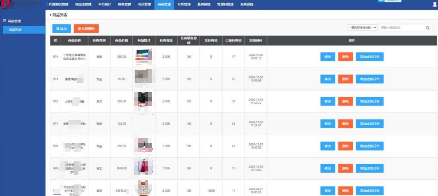Click the 删除 button for product ID 973
The image size is (438, 196).
(345, 79)
